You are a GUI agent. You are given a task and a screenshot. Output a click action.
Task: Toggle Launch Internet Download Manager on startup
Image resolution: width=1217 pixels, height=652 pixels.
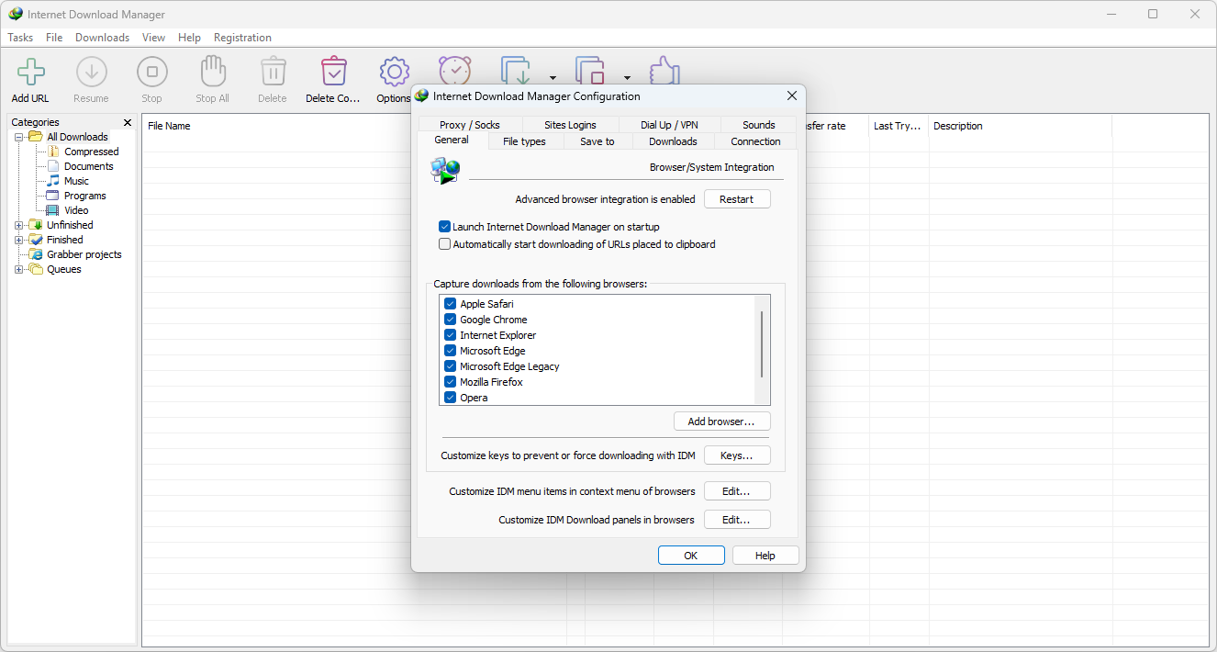click(445, 227)
